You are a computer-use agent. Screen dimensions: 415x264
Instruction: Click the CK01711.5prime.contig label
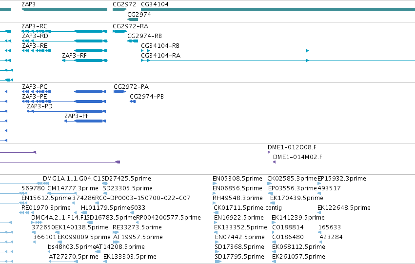click(x=248, y=208)
